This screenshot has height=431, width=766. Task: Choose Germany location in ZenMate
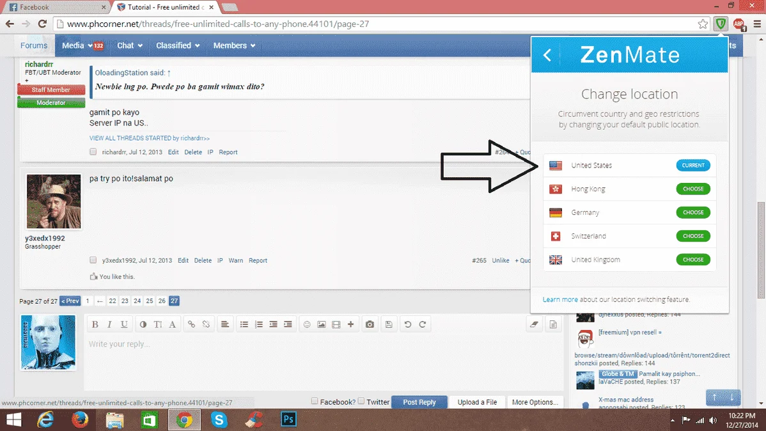tap(692, 212)
